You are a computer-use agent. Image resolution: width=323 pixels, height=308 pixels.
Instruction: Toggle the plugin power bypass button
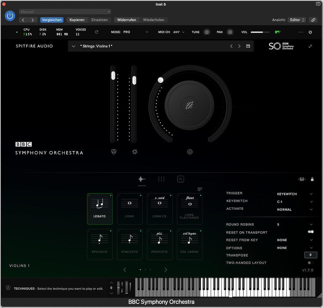coord(10,16)
